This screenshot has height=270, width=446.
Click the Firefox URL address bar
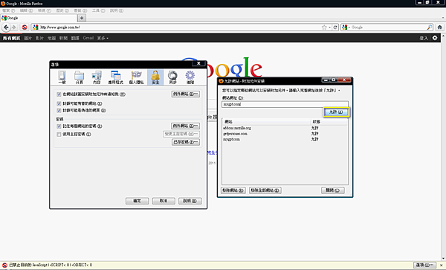pos(180,28)
